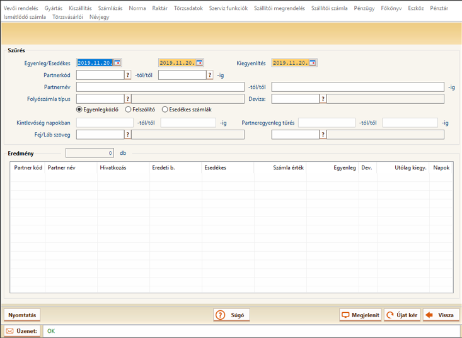Open help with Súgó button
462x338 pixels.
click(231, 315)
